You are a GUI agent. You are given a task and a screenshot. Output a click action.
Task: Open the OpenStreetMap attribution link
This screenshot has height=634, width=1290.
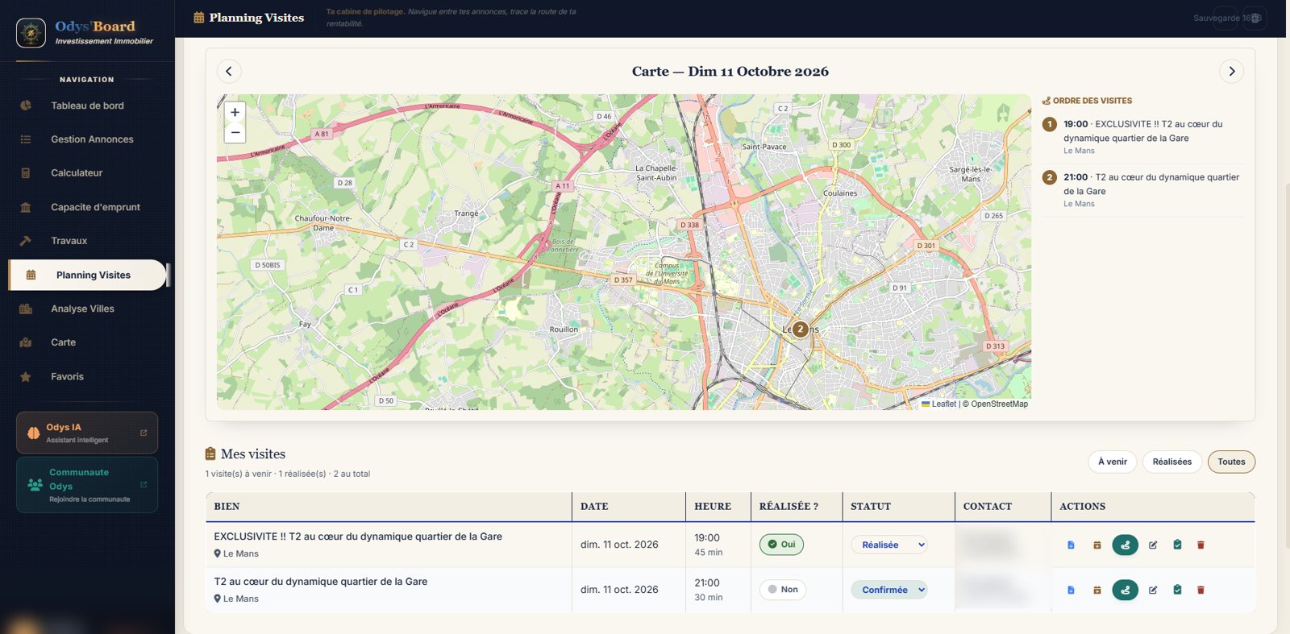point(1000,404)
